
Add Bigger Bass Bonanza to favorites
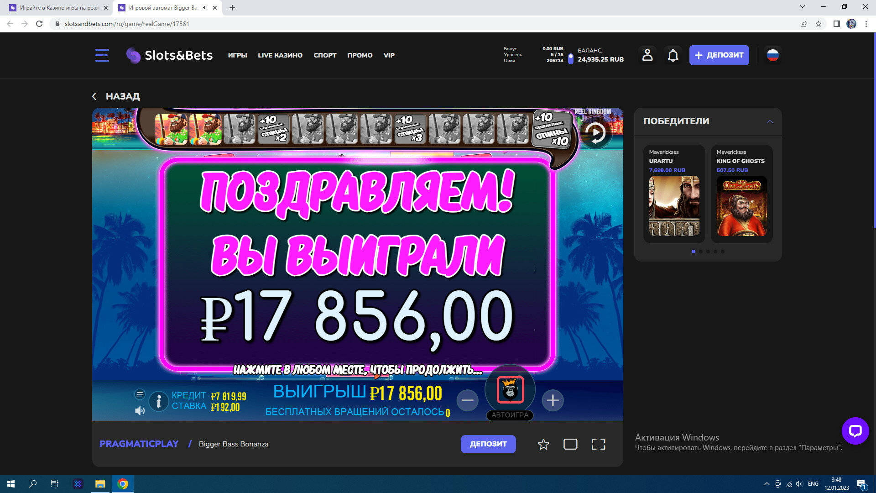[543, 444]
